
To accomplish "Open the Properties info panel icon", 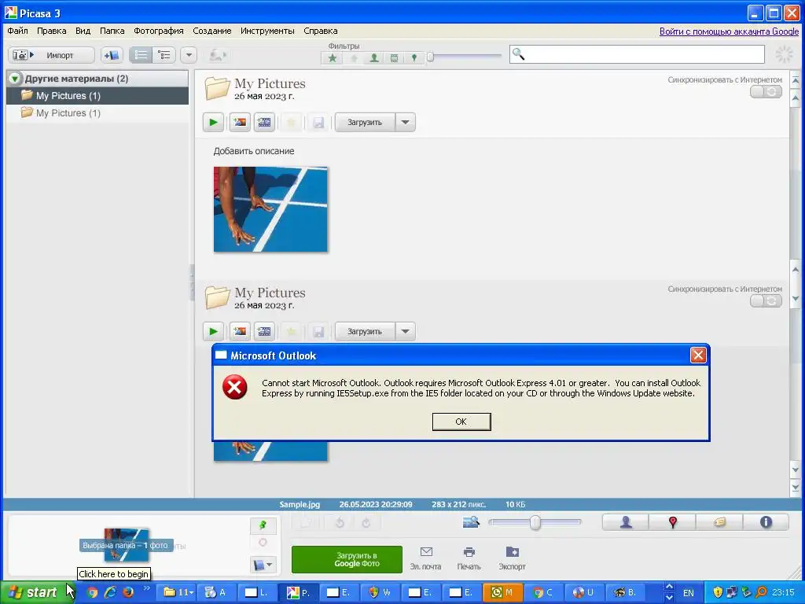I will click(x=766, y=522).
